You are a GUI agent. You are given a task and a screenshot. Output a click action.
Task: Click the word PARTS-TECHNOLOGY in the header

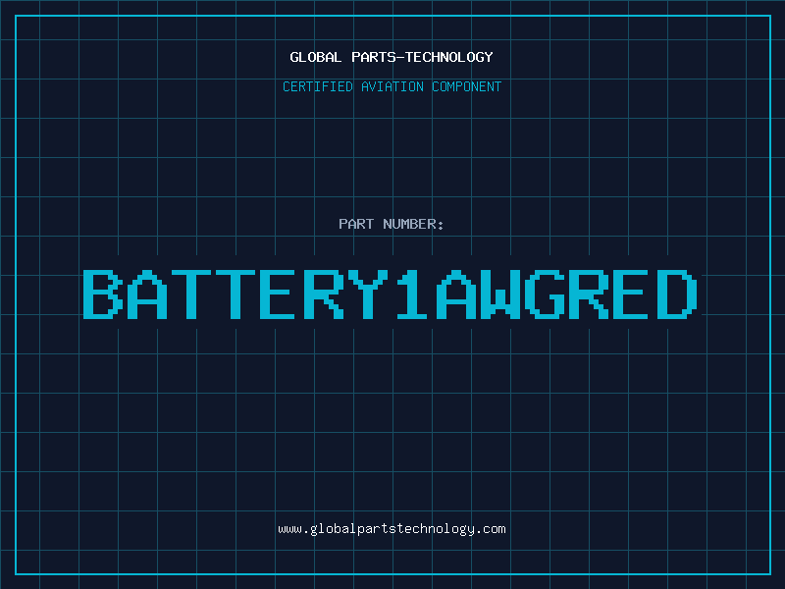pos(422,57)
